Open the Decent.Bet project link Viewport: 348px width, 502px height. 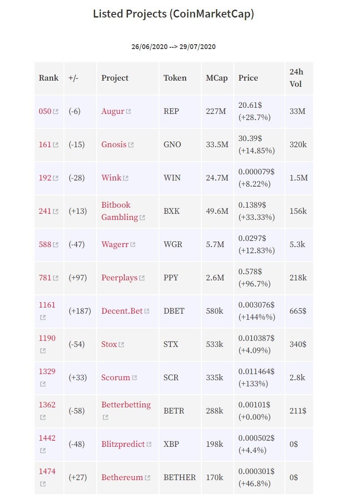tap(122, 311)
